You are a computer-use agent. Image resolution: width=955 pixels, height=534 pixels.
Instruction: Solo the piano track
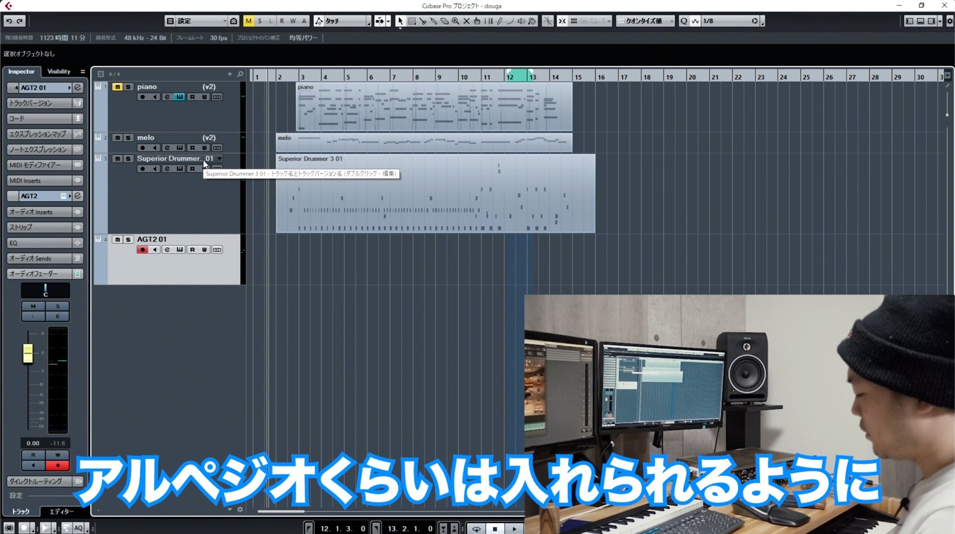(128, 87)
